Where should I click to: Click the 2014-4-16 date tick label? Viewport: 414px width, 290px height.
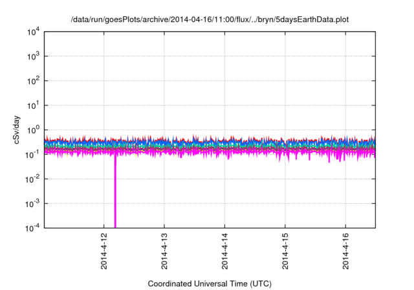[345, 251]
